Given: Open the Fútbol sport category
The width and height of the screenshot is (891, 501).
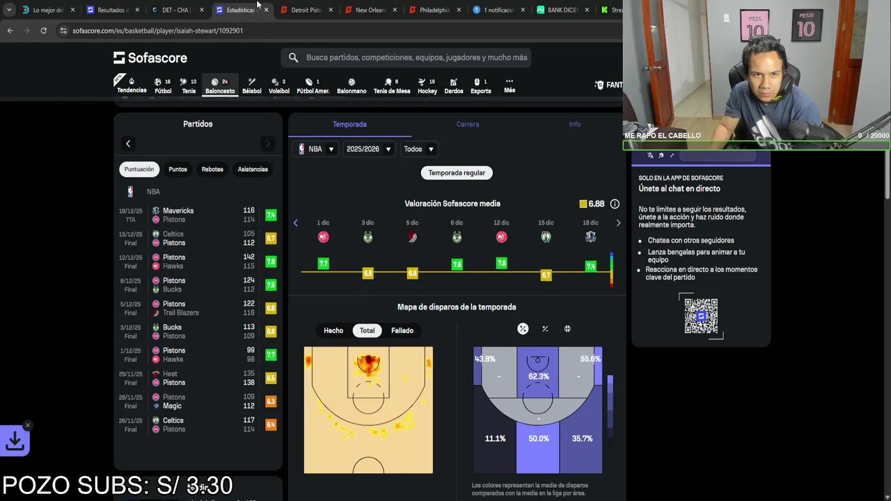Looking at the screenshot, I should point(163,86).
